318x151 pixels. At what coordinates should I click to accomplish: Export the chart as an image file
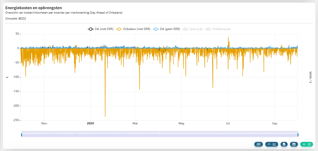click(284, 144)
